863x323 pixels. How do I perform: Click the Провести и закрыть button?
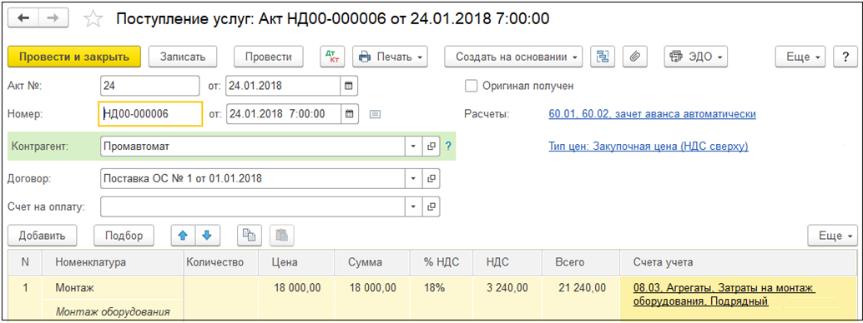(x=74, y=57)
